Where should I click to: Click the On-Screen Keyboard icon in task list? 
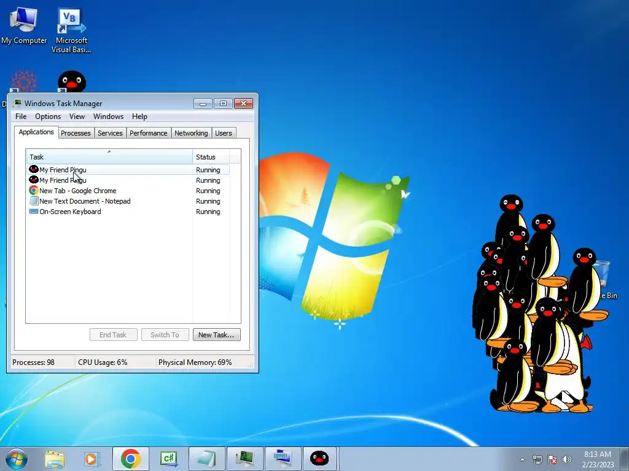tap(34, 212)
